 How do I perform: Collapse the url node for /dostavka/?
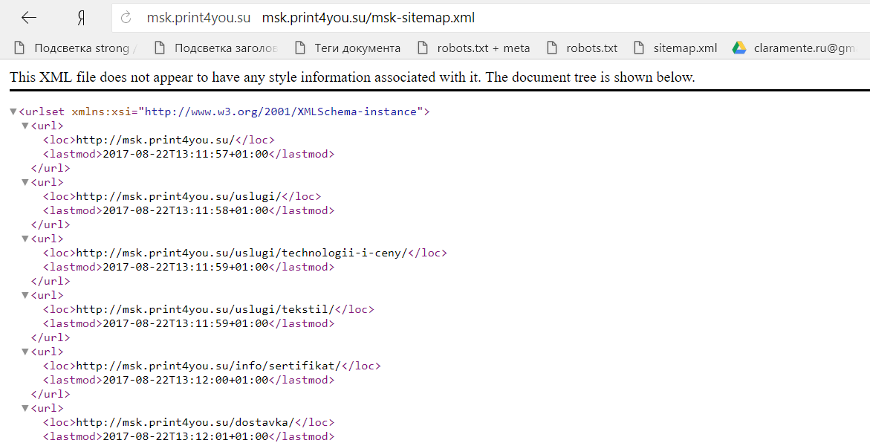pyautogui.click(x=25, y=408)
